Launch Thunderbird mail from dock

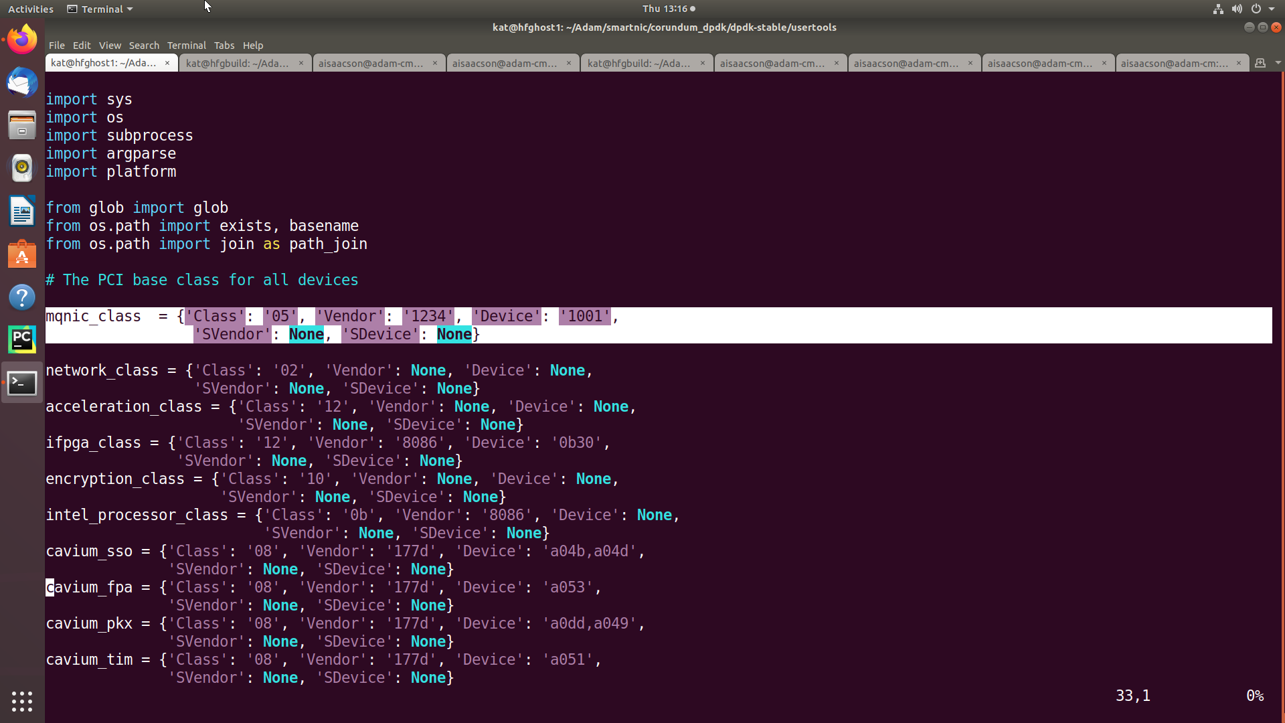22,83
